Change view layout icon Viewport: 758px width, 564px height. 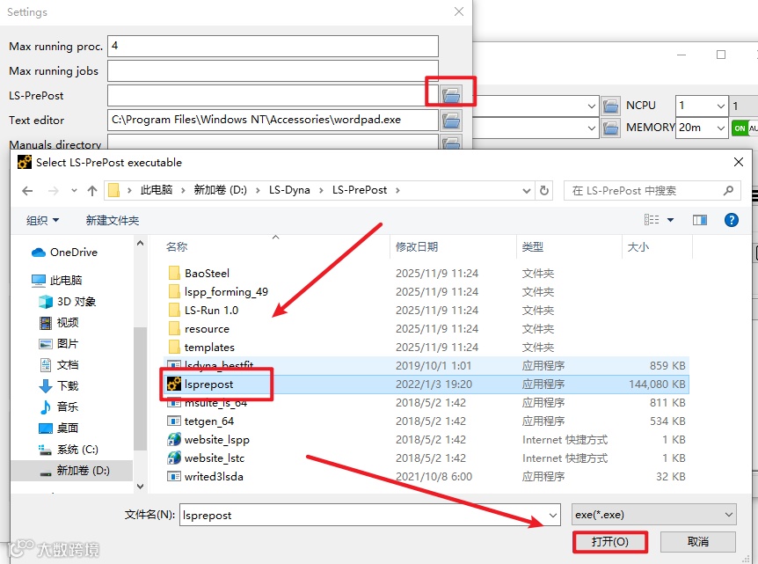(x=652, y=220)
